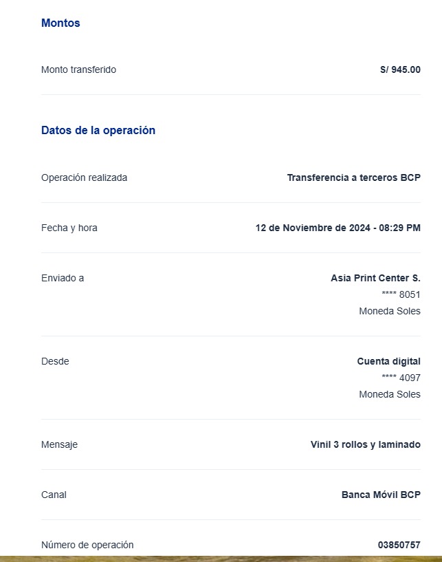The height and width of the screenshot is (562, 442).
Task: Click the Datos de la operación heading
Action: tap(98, 130)
